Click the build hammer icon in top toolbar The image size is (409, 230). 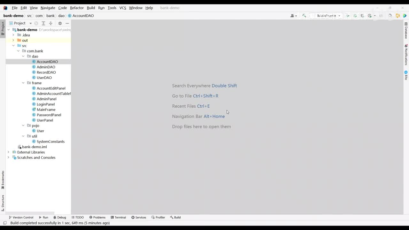(304, 16)
